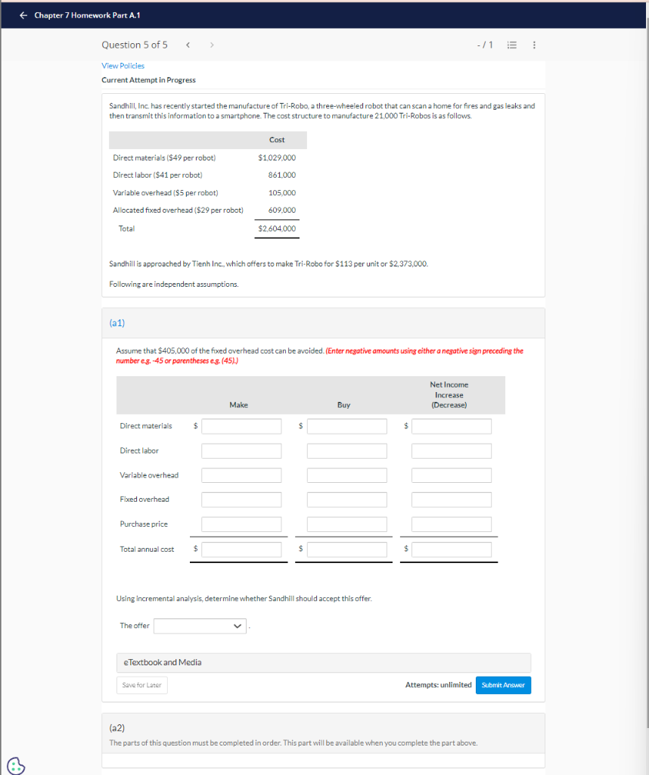
Task: Go to the next question chevron
Action: (212, 45)
